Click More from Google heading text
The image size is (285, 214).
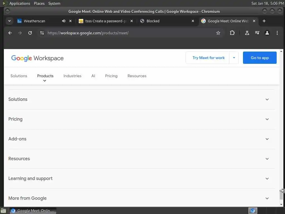pos(28,198)
